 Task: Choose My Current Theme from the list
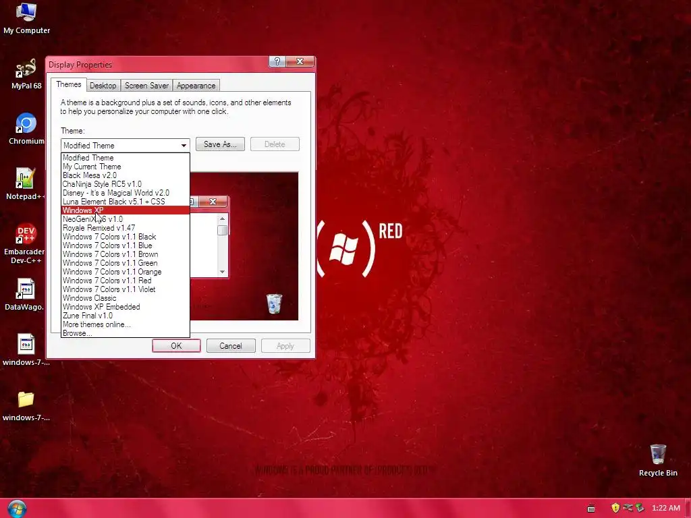(x=125, y=167)
